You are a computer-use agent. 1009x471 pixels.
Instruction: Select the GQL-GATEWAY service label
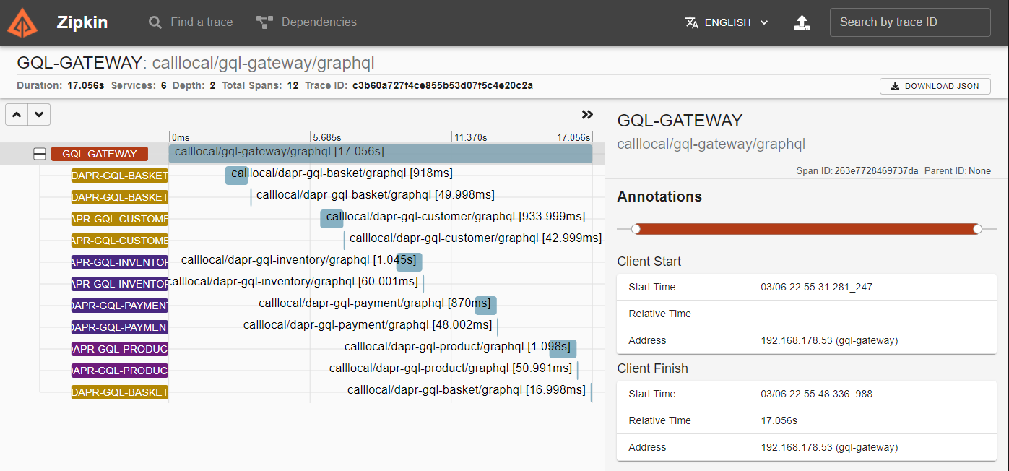99,154
